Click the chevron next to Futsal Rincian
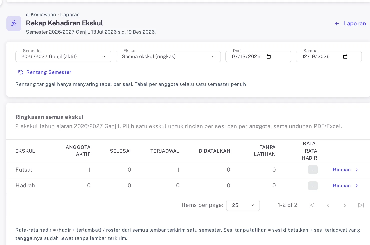 [x=357, y=170]
